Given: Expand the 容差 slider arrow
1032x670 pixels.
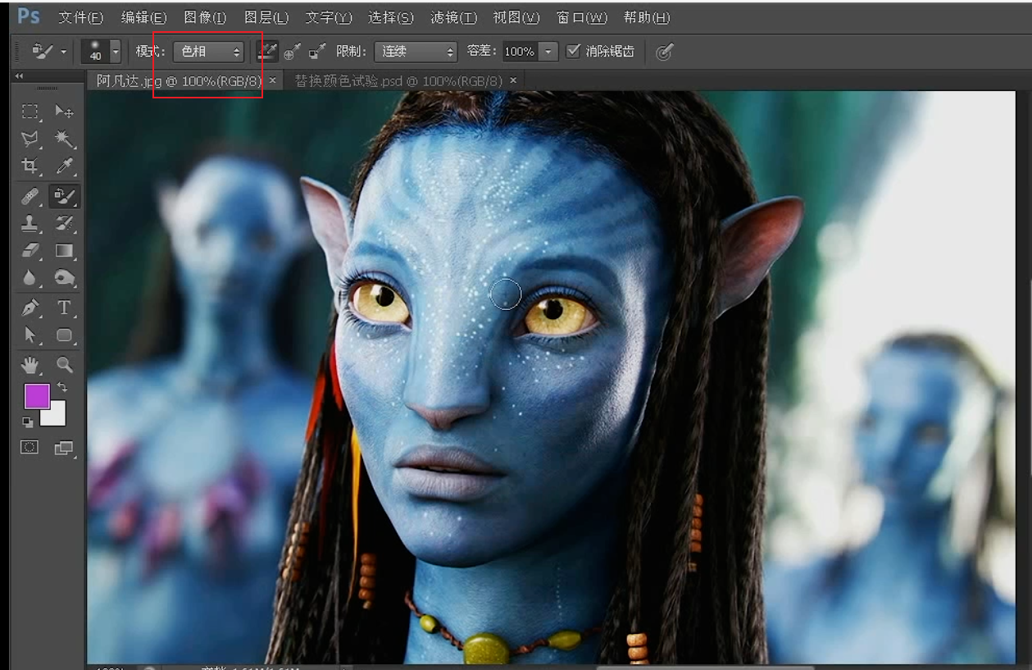Looking at the screenshot, I should [x=548, y=52].
